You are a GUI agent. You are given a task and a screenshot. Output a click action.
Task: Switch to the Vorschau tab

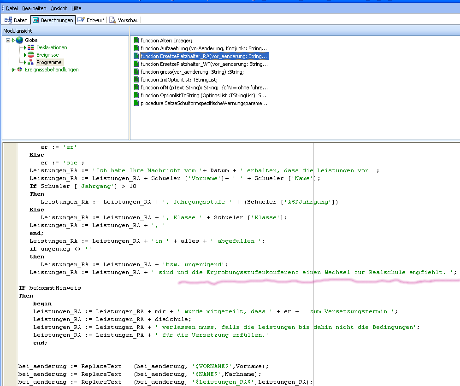pos(124,20)
